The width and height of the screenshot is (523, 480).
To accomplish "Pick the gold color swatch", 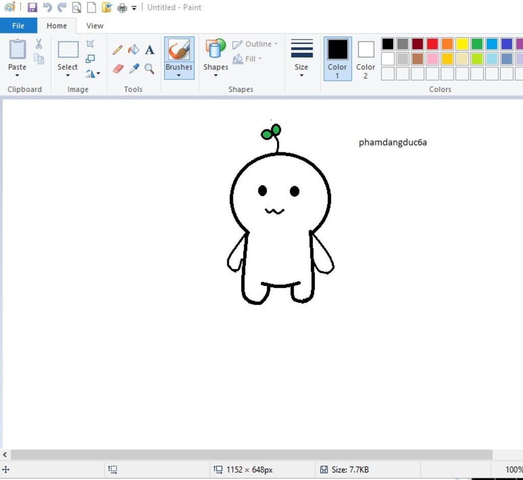I will (447, 59).
